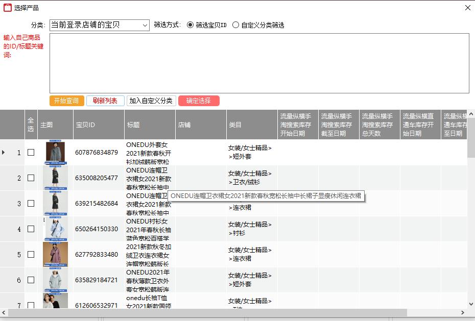Select the 自定义分类筛选 radio button
Screen dimensions: 475x321
point(235,25)
